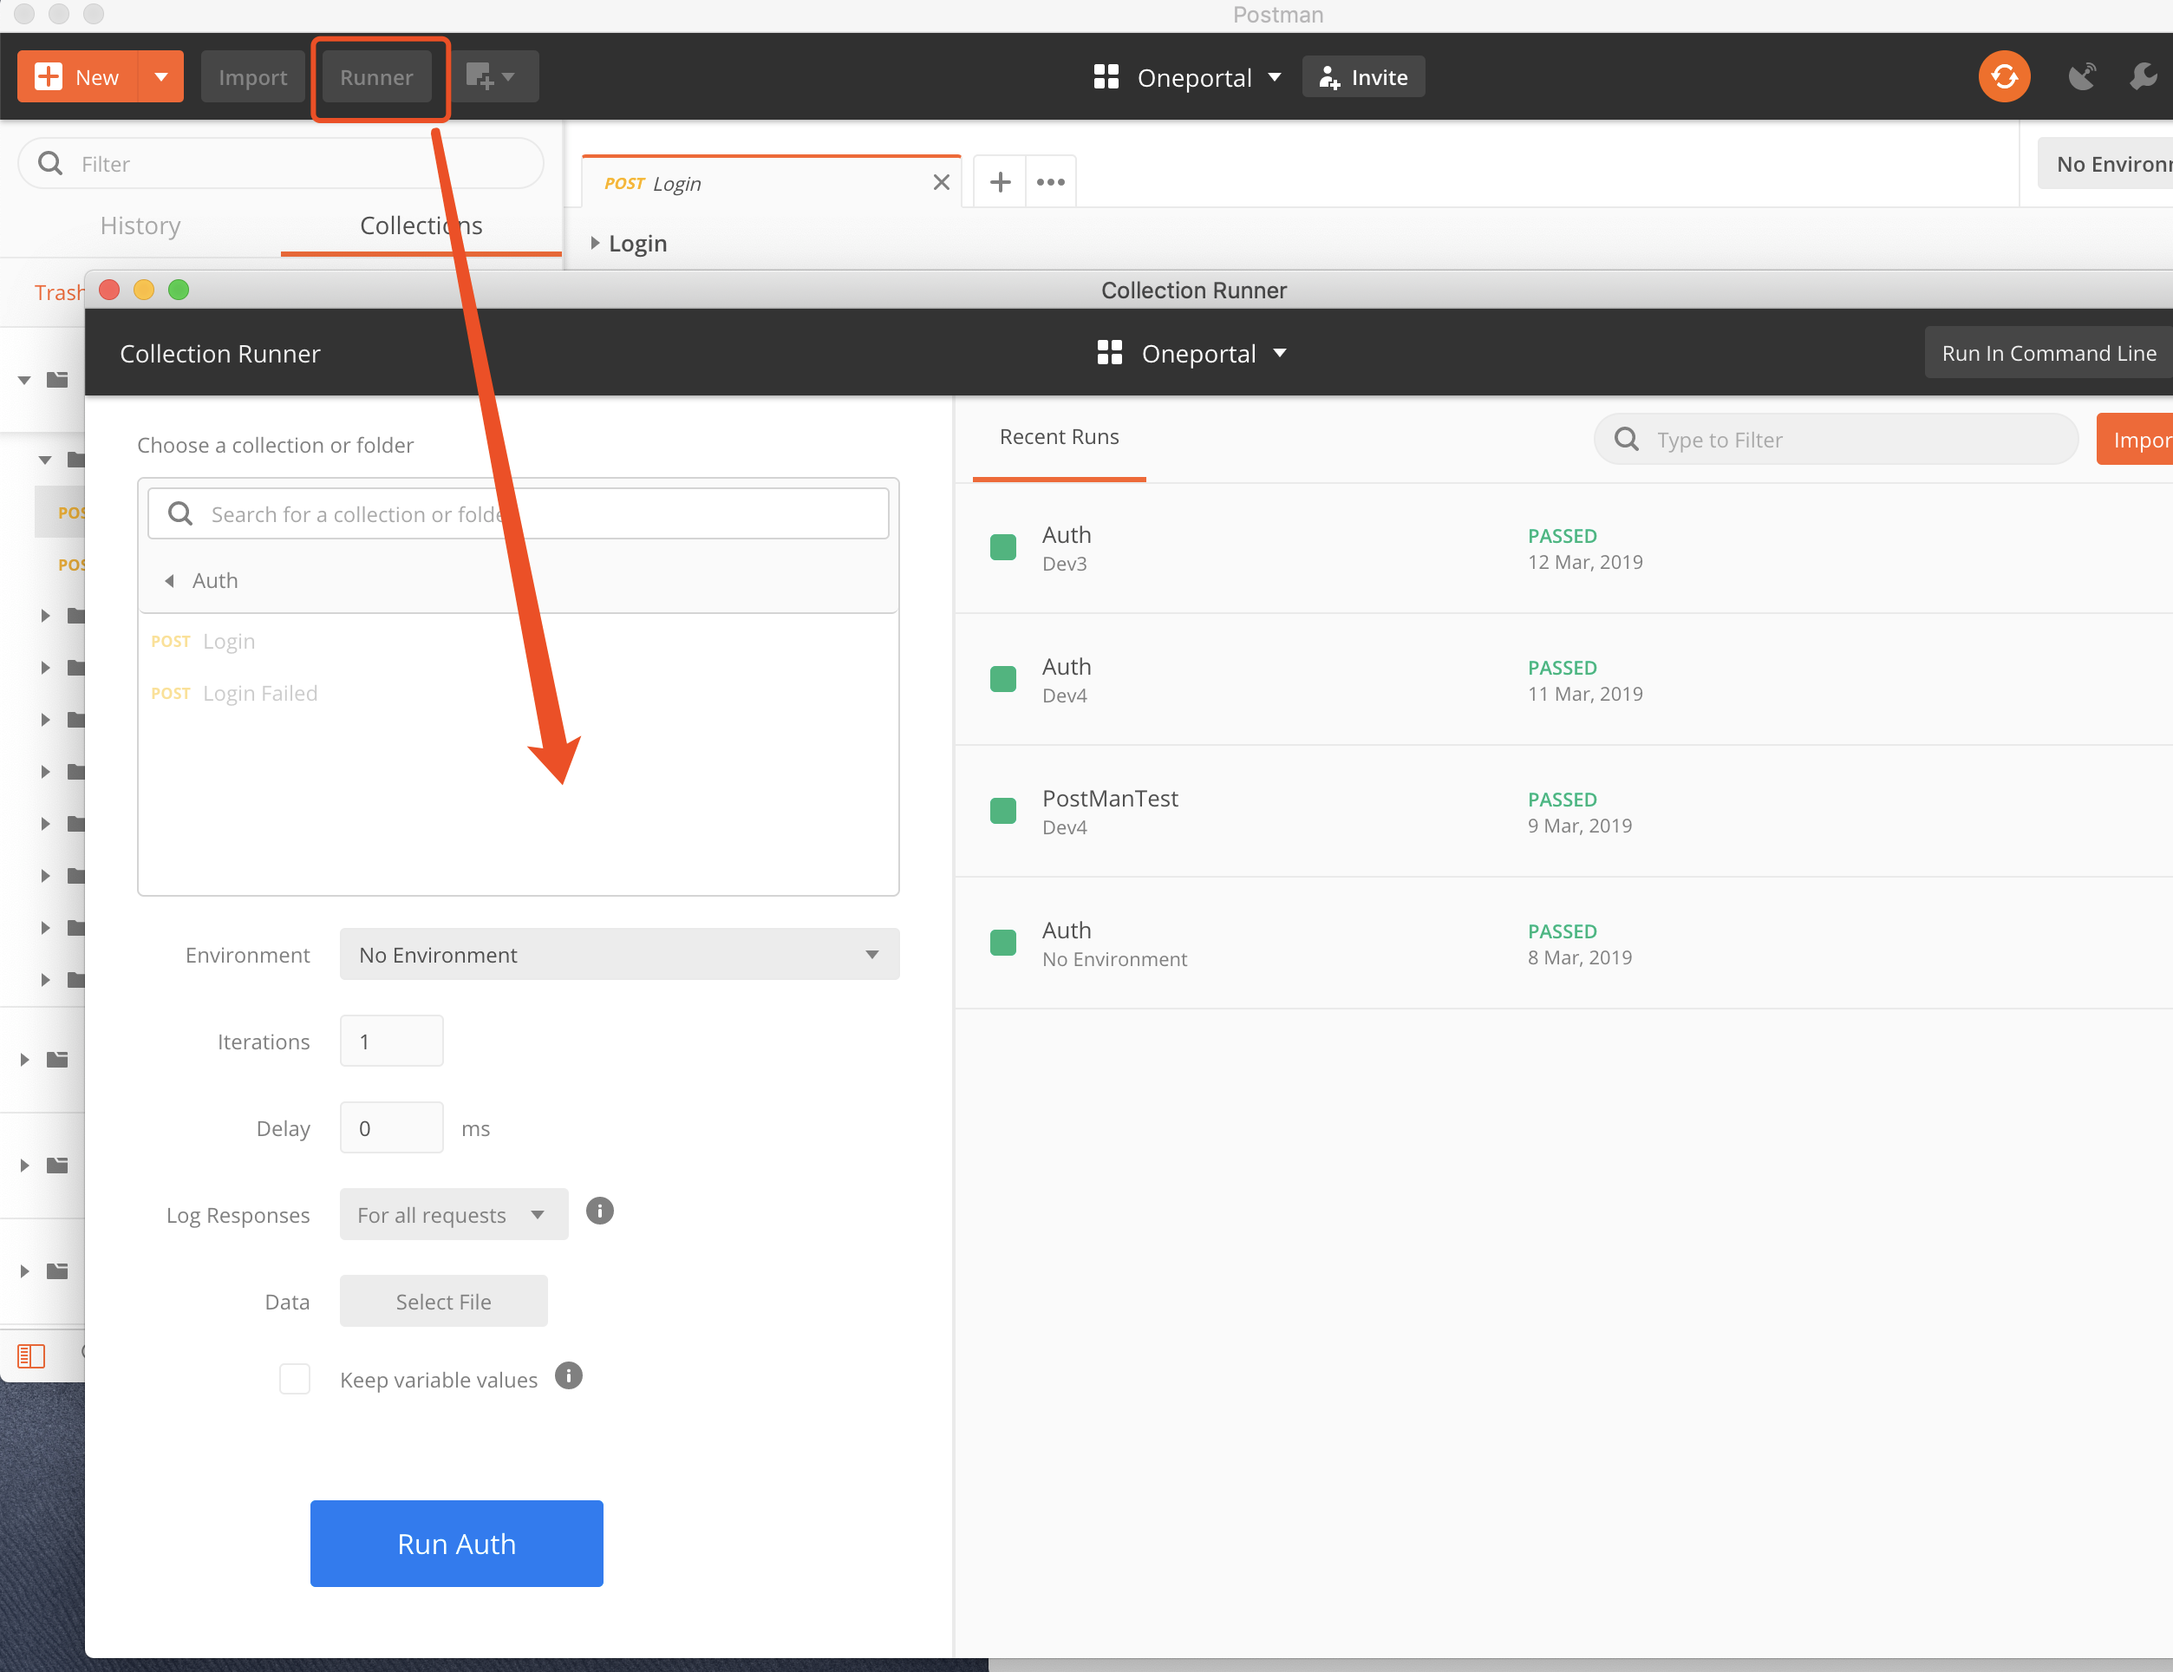Click the new window icon button
This screenshot has height=1672, width=2173.
491,76
